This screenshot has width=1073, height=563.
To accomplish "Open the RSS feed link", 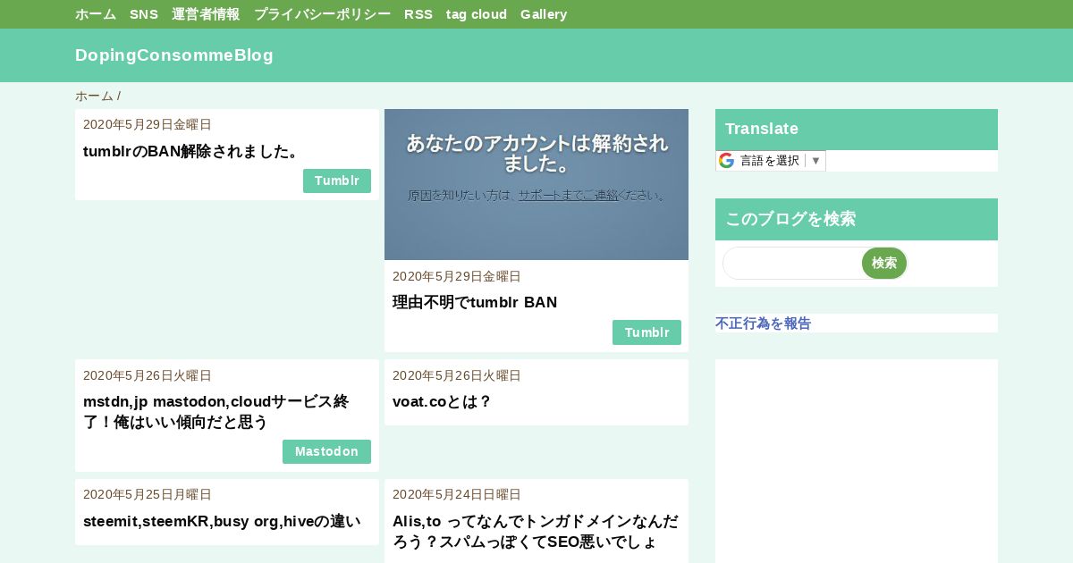I will [x=418, y=14].
